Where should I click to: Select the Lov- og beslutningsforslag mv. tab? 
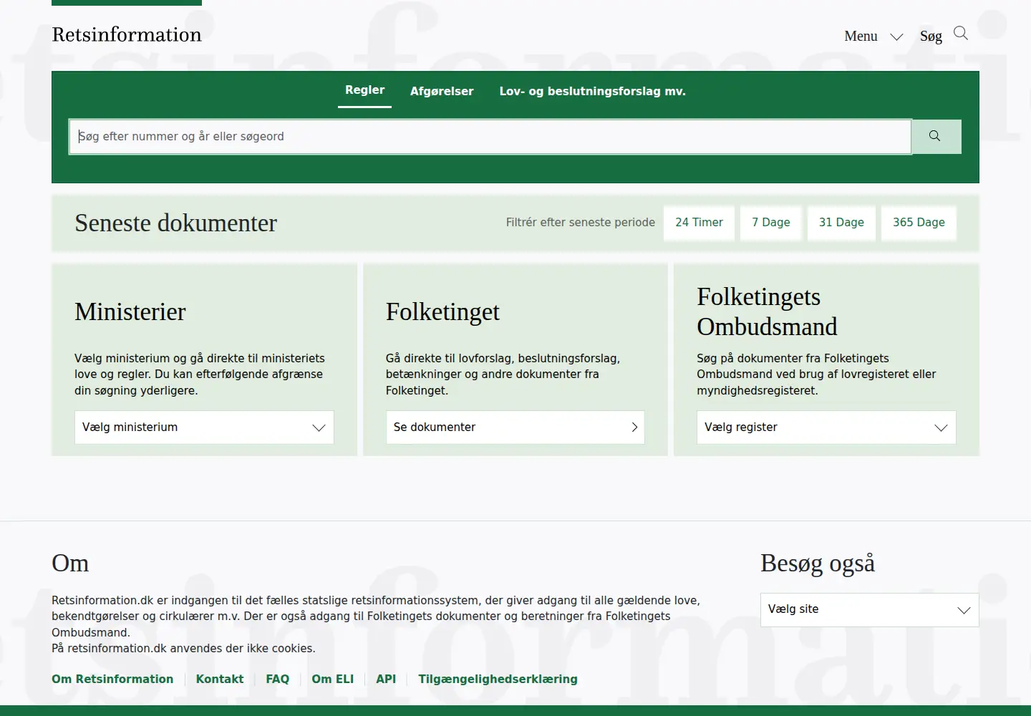(x=592, y=92)
